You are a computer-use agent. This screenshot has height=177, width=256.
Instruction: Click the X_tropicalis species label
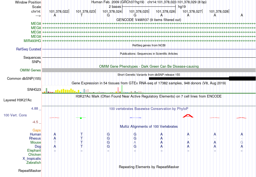32,159
